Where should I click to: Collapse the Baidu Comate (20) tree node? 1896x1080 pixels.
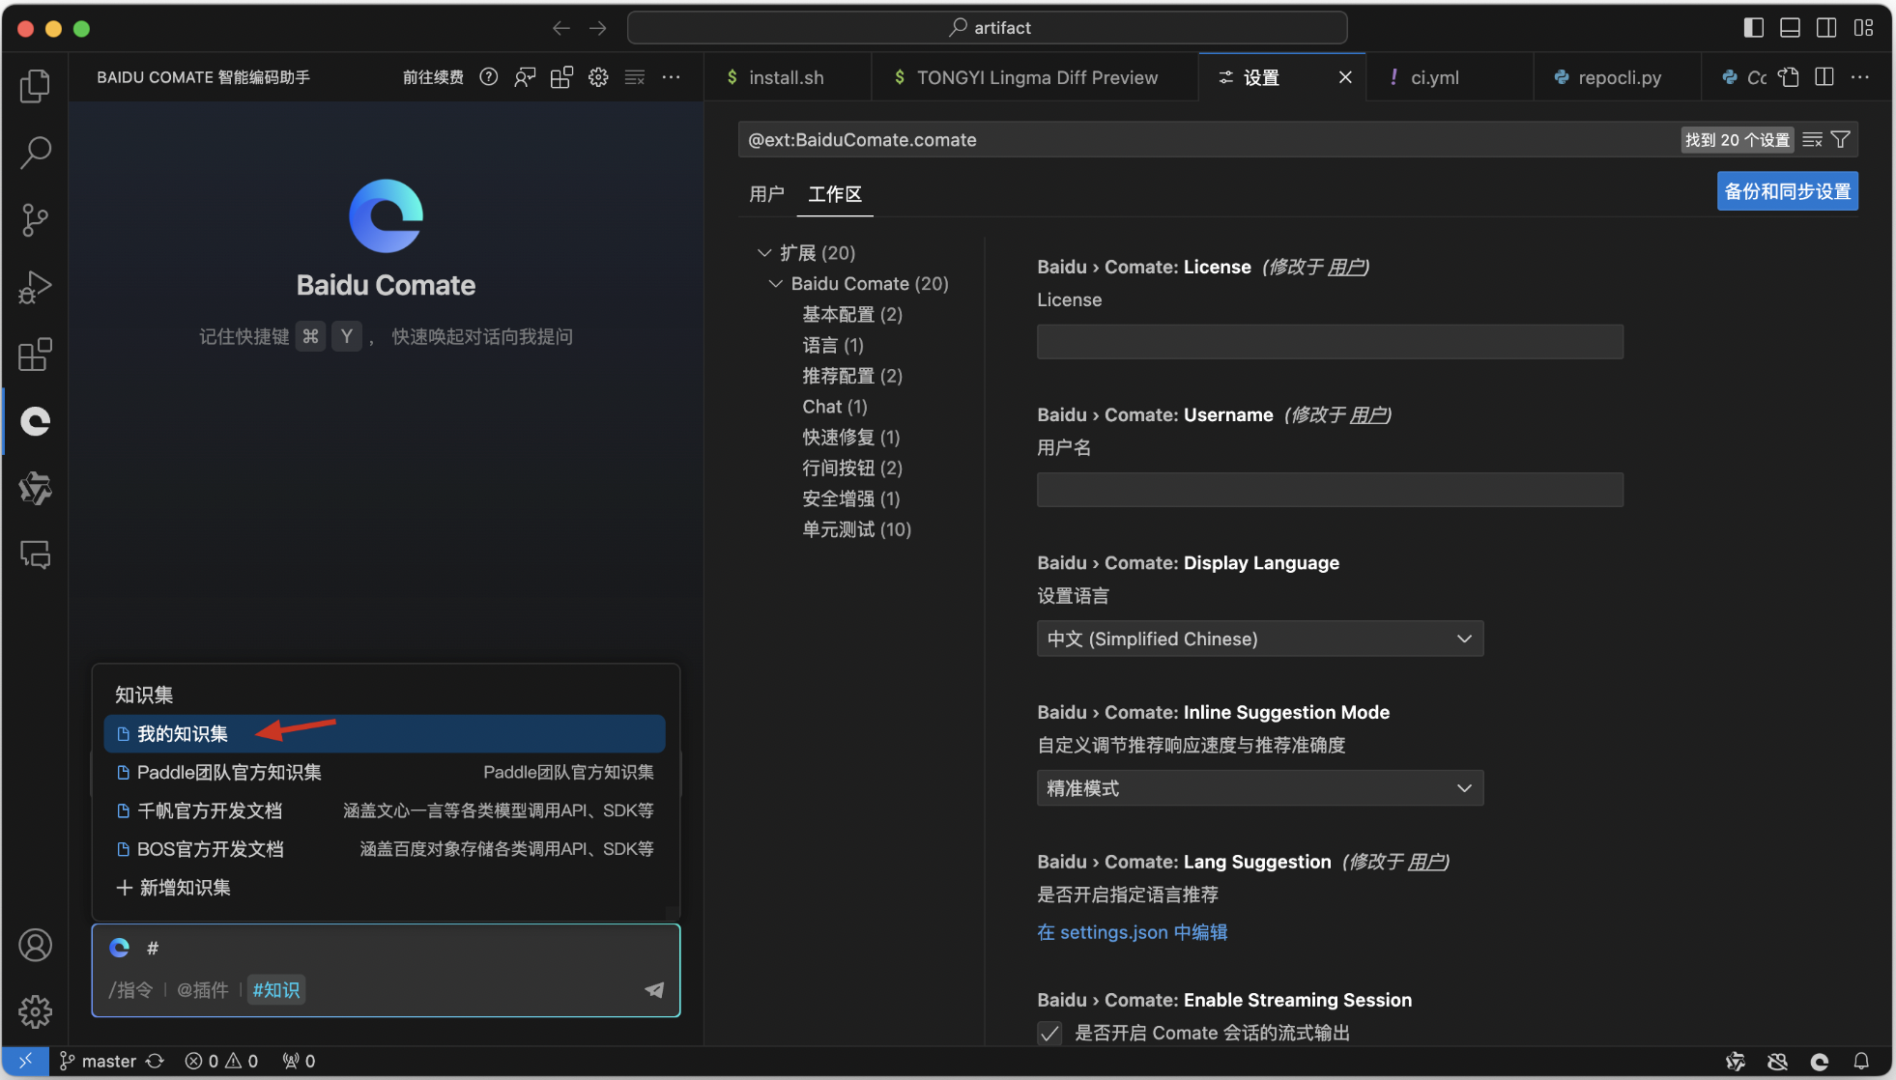coord(775,284)
